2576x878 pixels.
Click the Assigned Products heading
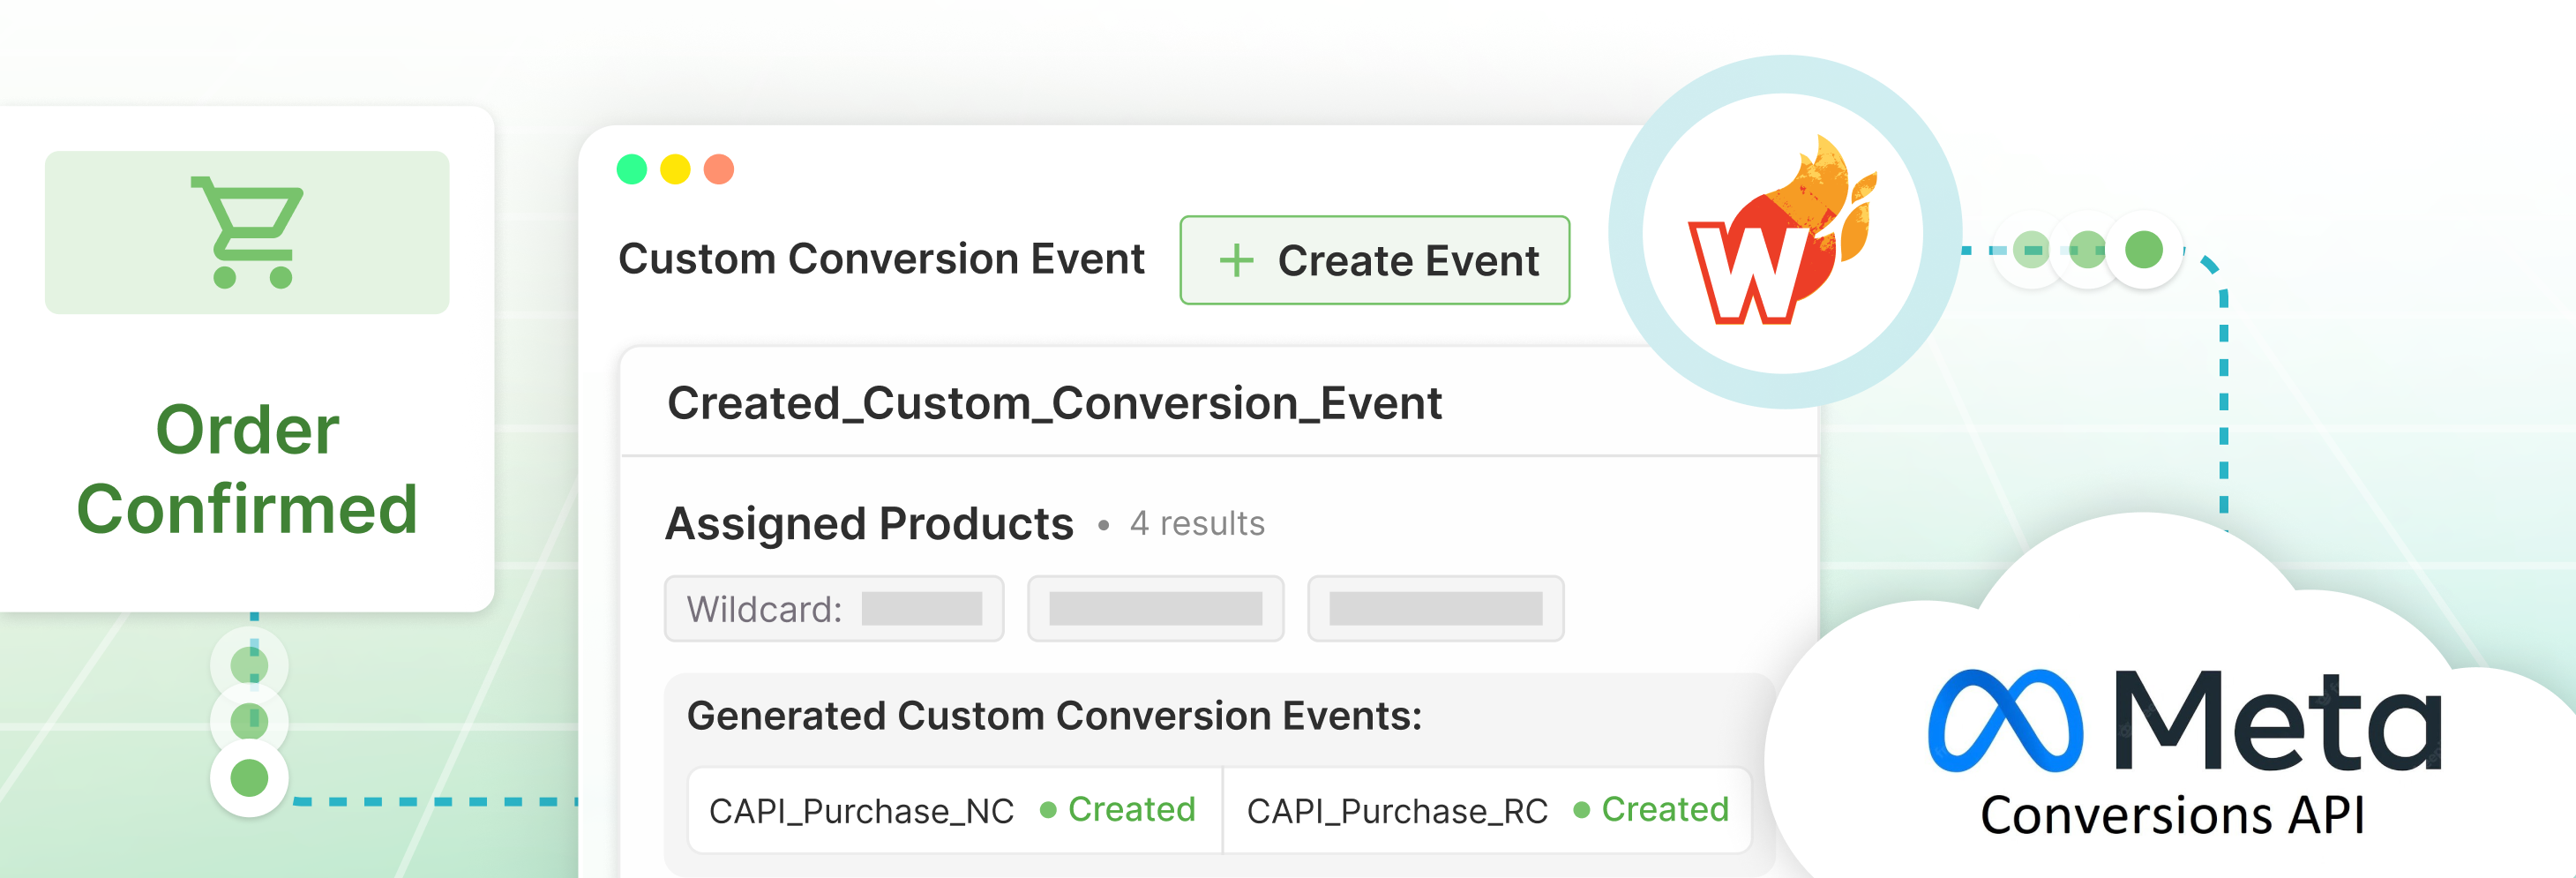pyautogui.click(x=869, y=523)
